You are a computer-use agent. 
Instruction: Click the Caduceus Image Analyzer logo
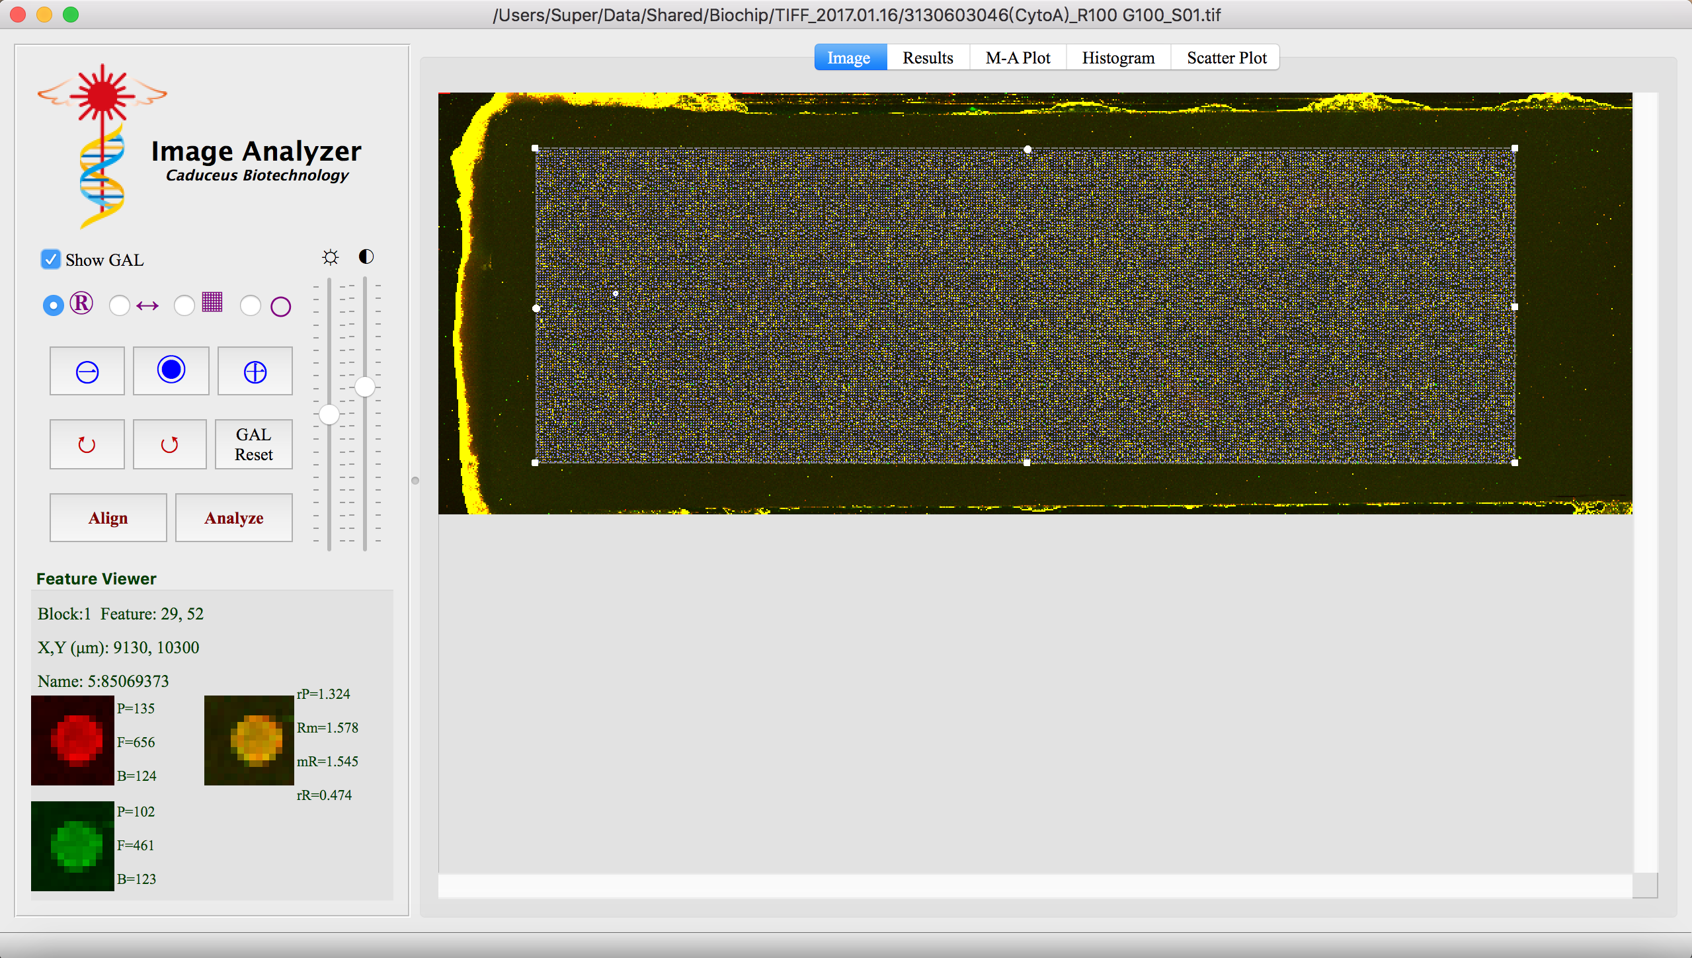[x=102, y=147]
